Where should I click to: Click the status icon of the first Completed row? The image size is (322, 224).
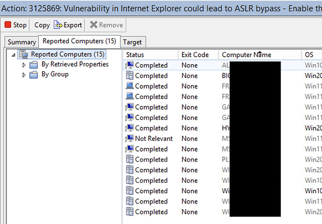point(130,66)
